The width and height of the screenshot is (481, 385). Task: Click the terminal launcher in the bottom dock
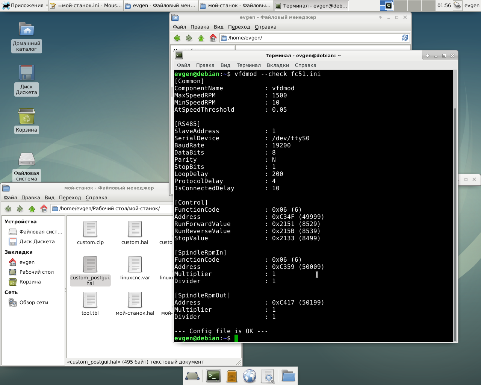pyautogui.click(x=213, y=376)
